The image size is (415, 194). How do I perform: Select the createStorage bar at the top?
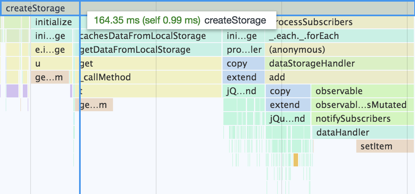pyautogui.click(x=35, y=9)
